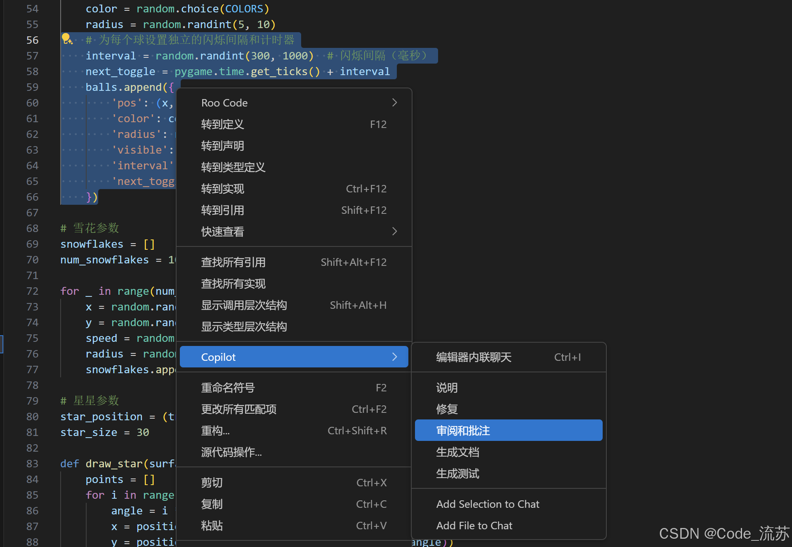Image resolution: width=792 pixels, height=547 pixels.
Task: Select 生成文档 from Copilot submenu
Action: pos(457,452)
